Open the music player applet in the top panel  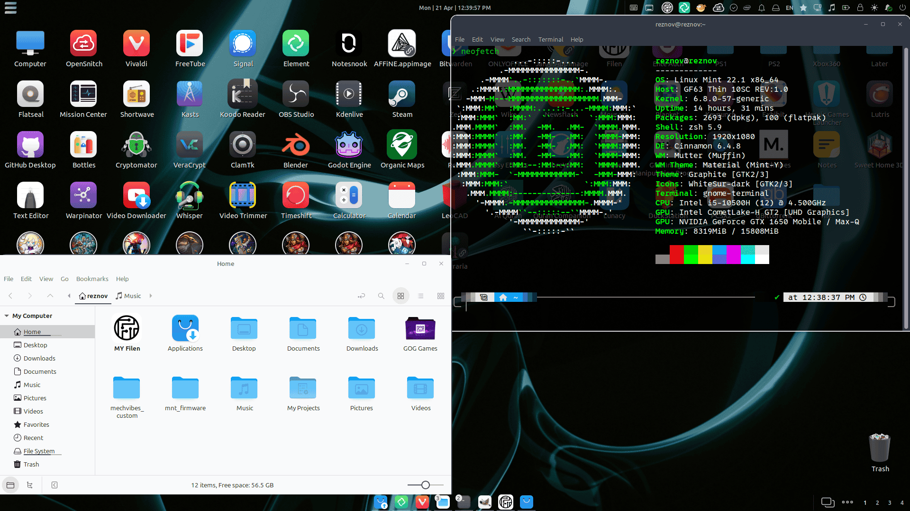click(x=831, y=8)
